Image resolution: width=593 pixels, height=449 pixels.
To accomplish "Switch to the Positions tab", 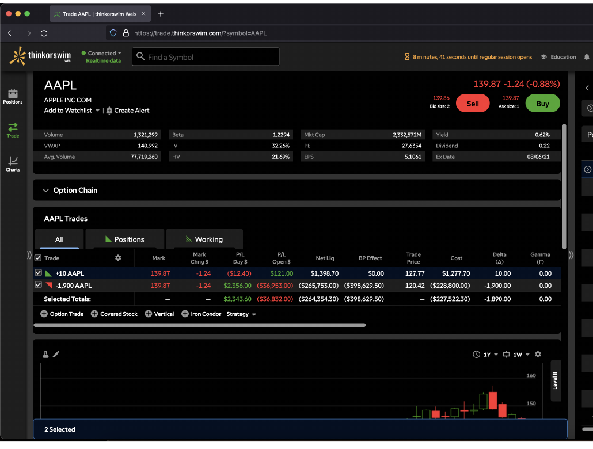I will click(125, 239).
